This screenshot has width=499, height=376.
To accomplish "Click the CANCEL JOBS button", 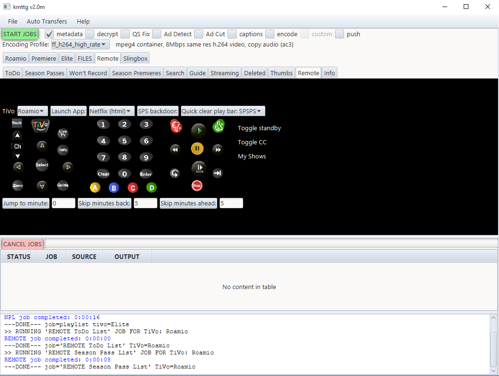I will pyautogui.click(x=22, y=244).
